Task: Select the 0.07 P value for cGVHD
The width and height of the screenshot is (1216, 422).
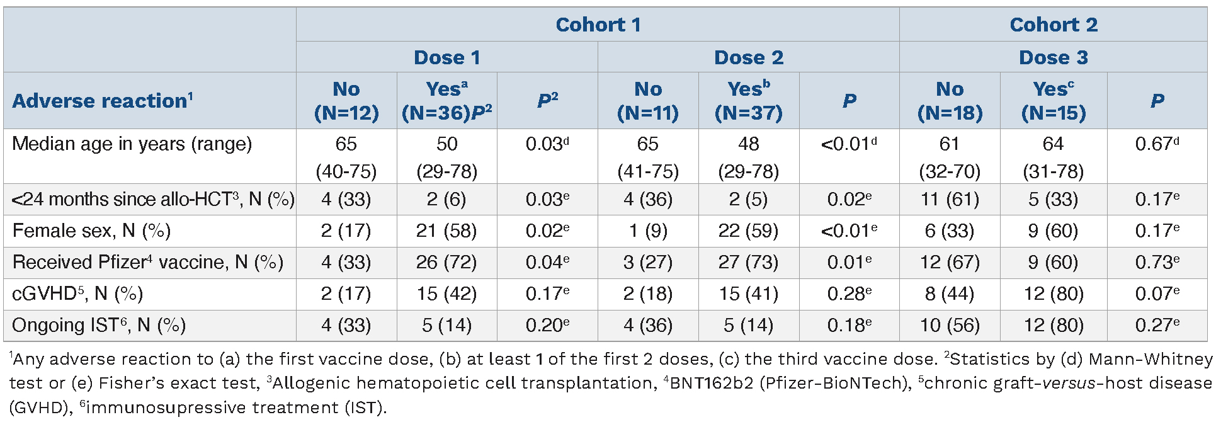Action: (1157, 294)
